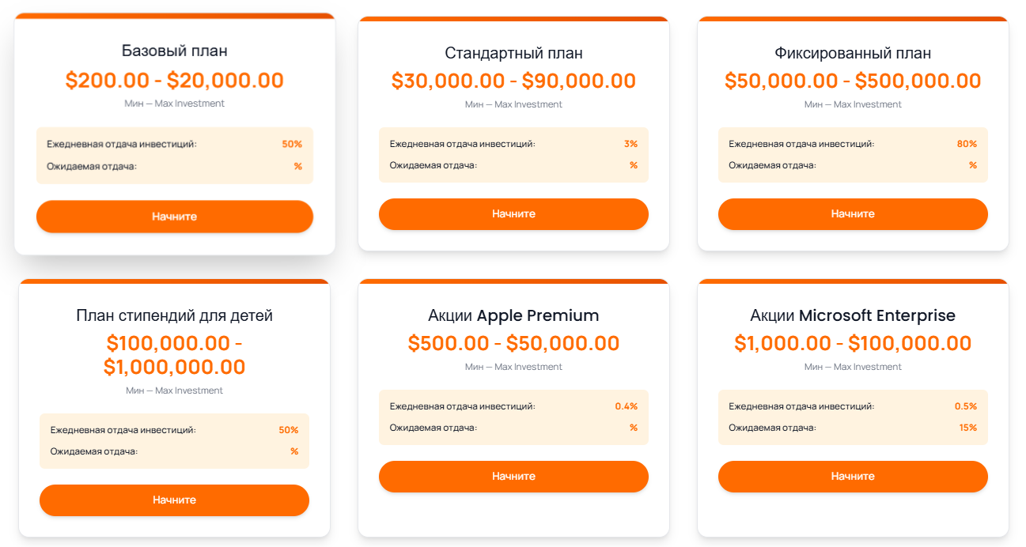Select the Акции Apple Premium heading

(x=513, y=315)
